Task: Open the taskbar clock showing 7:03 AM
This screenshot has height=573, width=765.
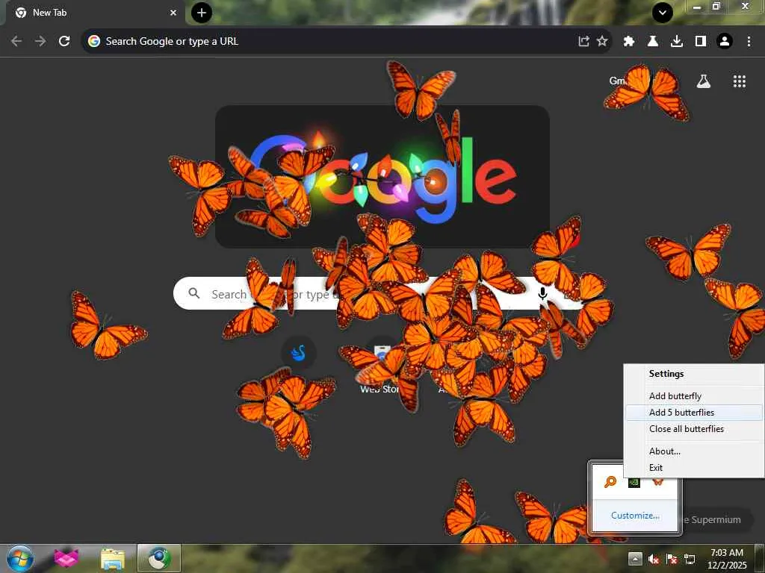Action: pos(727,559)
